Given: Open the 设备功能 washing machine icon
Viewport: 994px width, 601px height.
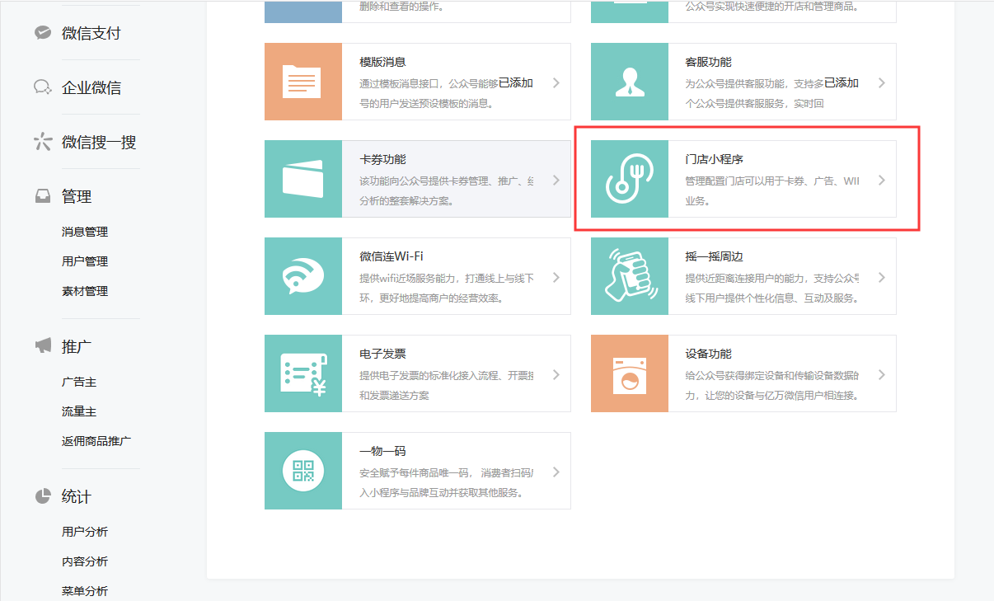Looking at the screenshot, I should pyautogui.click(x=630, y=373).
